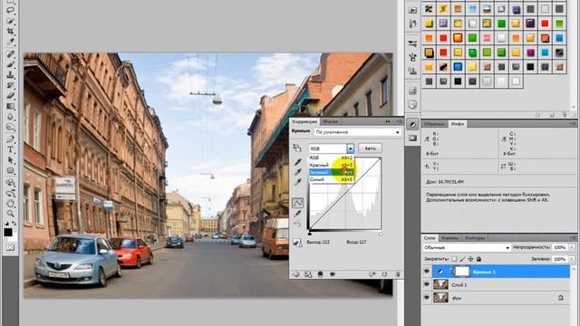
Task: Activate on-image adjustment hand in Curves
Action: pos(297,149)
